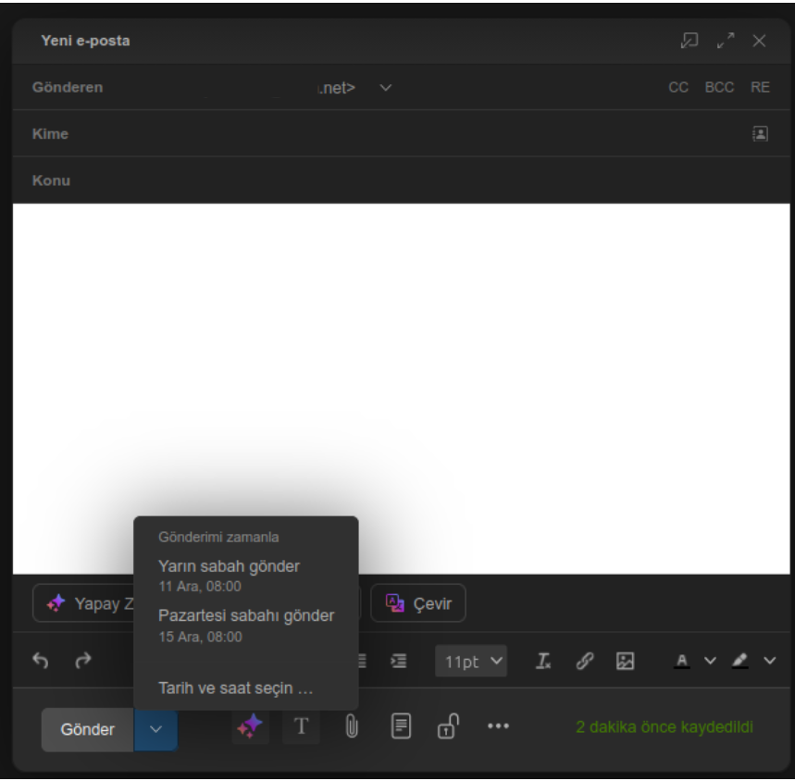
Task: Click the redo arrow icon
Action: click(x=83, y=661)
